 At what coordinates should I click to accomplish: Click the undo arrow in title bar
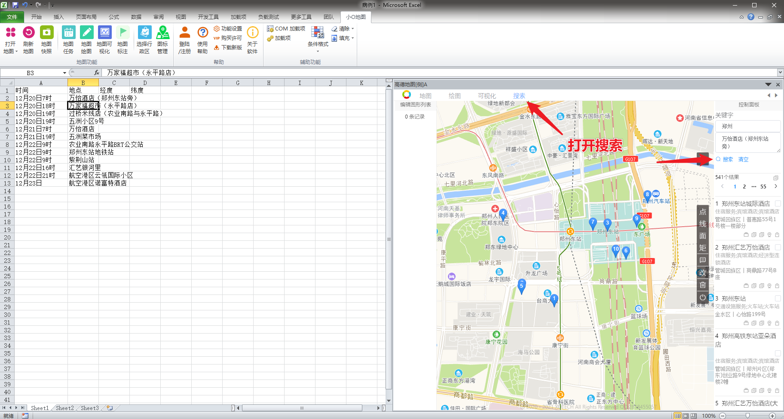click(25, 5)
